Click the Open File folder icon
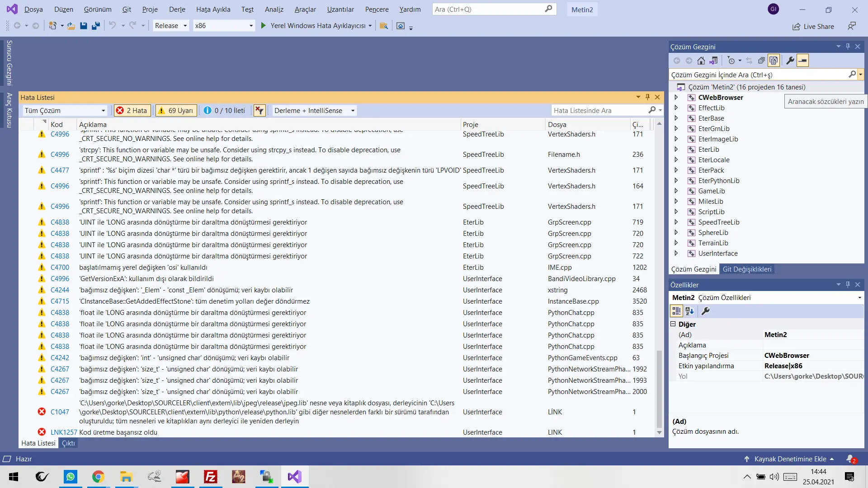868x488 pixels. (x=71, y=26)
